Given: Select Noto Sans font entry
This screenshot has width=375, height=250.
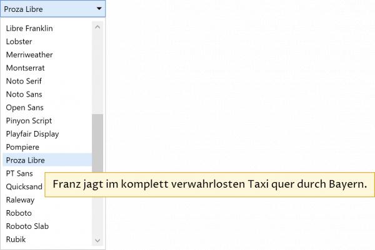Looking at the screenshot, I should click(x=24, y=94).
